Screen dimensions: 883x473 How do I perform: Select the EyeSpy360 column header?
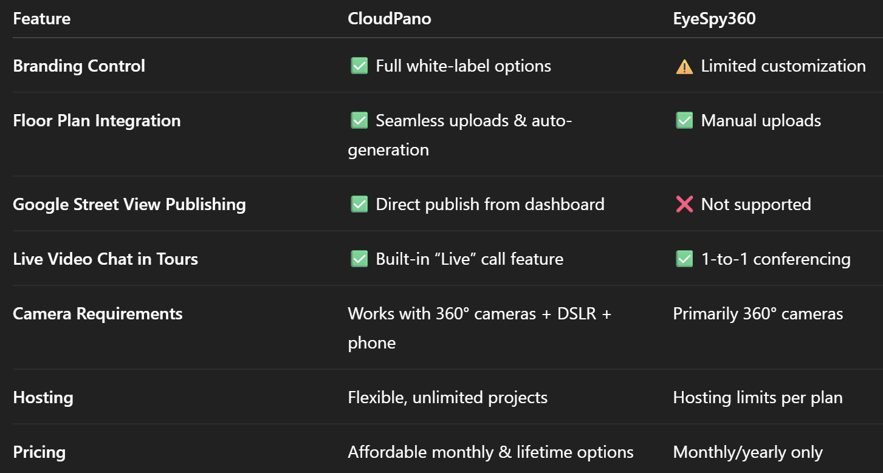coord(714,19)
